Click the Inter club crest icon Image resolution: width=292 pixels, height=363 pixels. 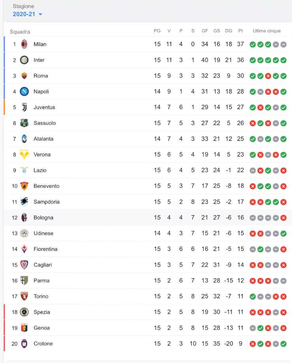(24, 60)
